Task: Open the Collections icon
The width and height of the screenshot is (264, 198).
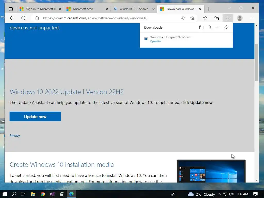Action: click(217, 18)
